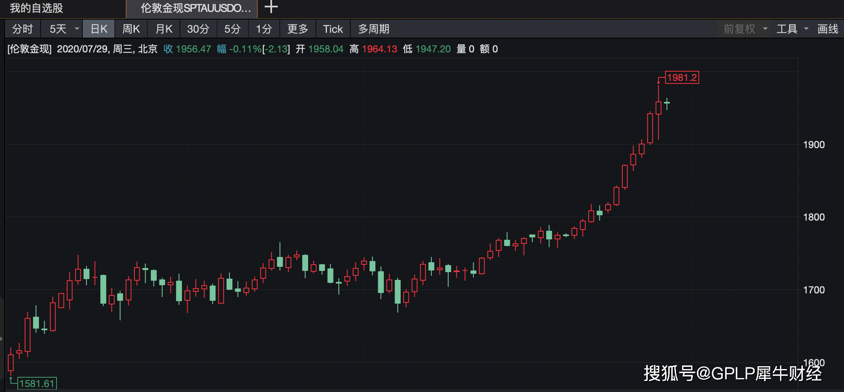This screenshot has height=392, width=844.
Task: Switch to 周K weekly chart
Action: pyautogui.click(x=131, y=29)
